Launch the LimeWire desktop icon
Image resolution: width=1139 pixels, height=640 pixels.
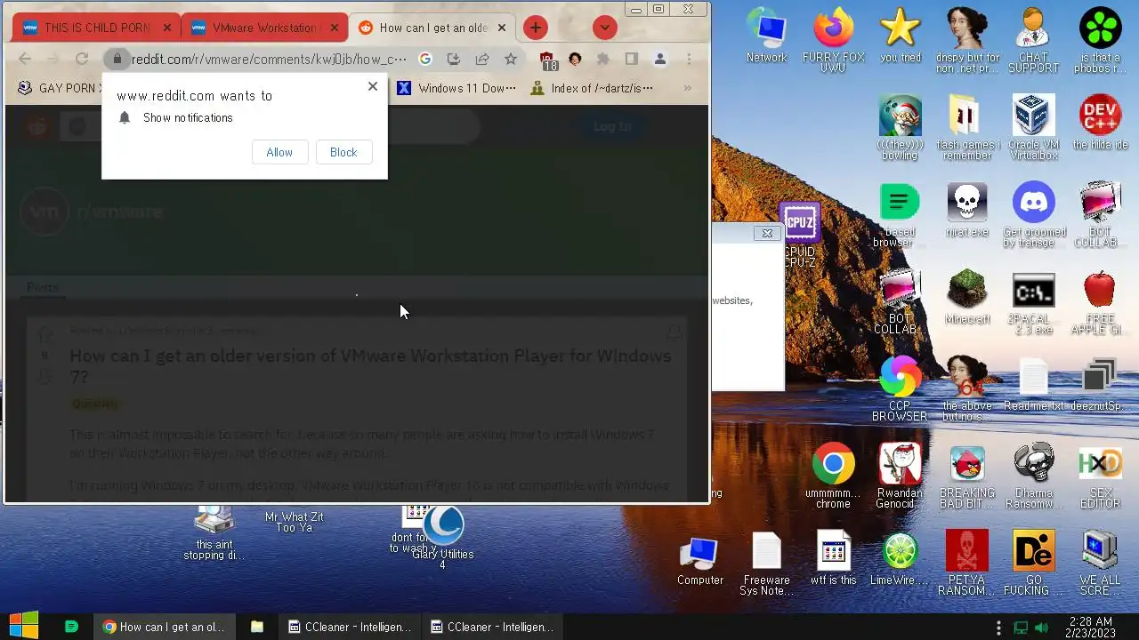click(x=900, y=558)
